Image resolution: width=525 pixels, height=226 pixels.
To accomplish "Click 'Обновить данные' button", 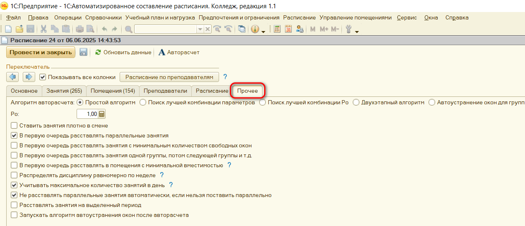I will (x=123, y=53).
